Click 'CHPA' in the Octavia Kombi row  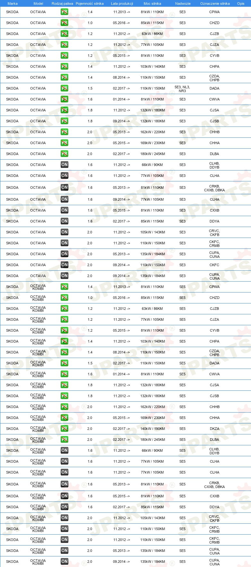(214, 341)
